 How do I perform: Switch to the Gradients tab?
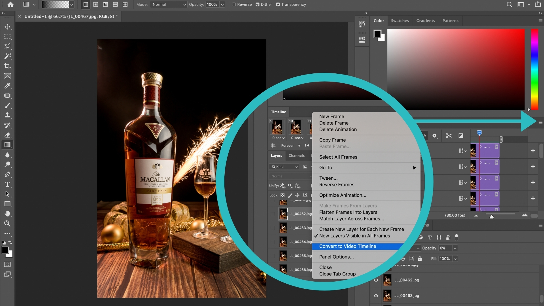pyautogui.click(x=426, y=21)
